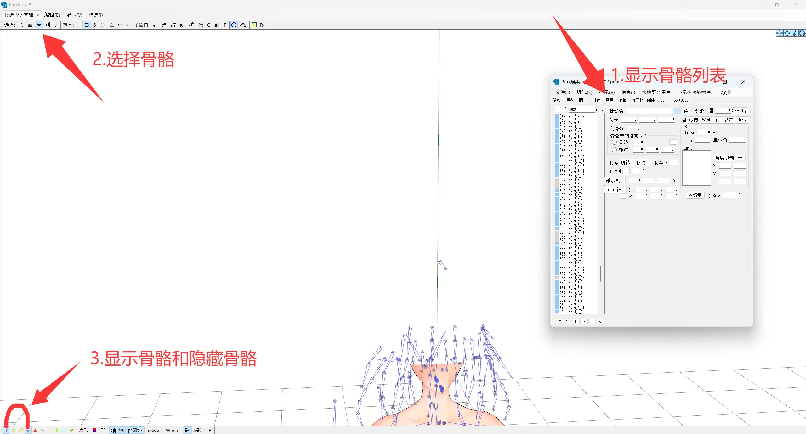The image size is (806, 434).
Task: Click the yellow four-pane grid icon
Action: point(254,25)
